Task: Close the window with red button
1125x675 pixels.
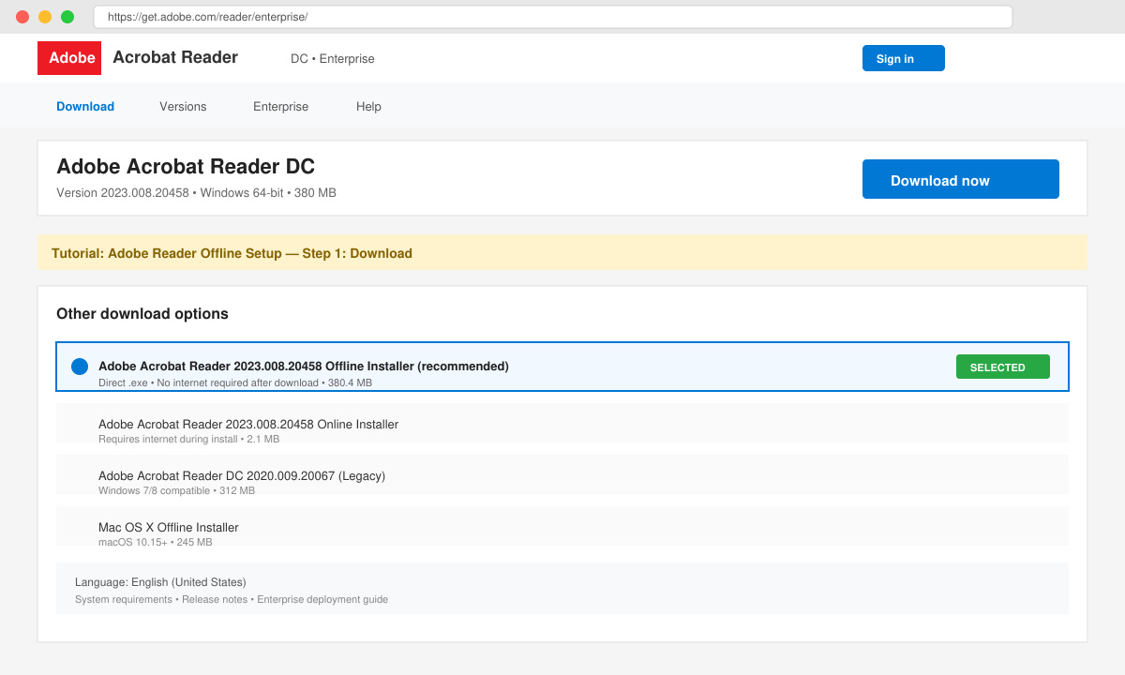Action: [22, 17]
